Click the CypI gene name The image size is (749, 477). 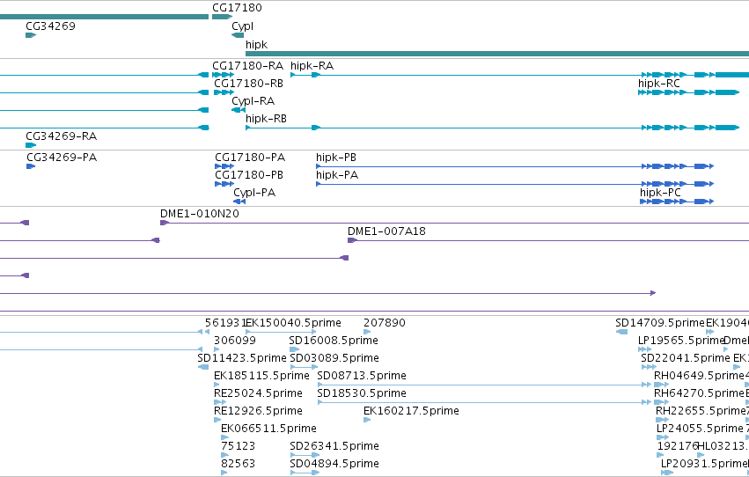pyautogui.click(x=242, y=26)
